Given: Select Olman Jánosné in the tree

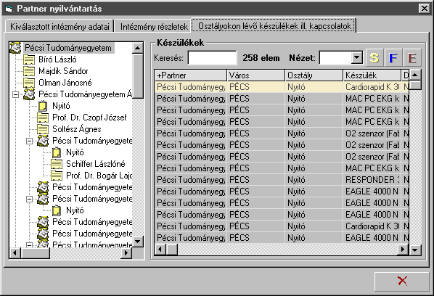Looking at the screenshot, I should point(65,83).
